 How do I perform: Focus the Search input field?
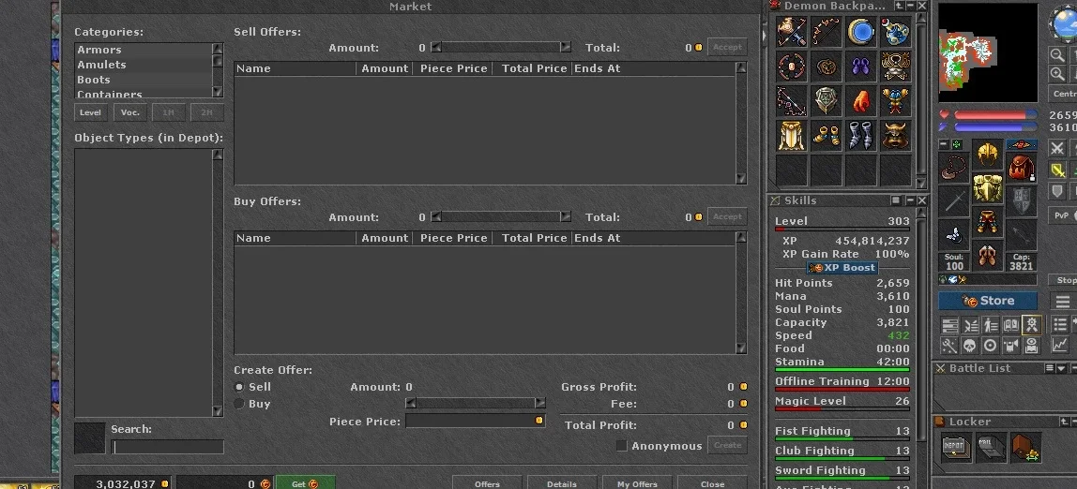[168, 447]
